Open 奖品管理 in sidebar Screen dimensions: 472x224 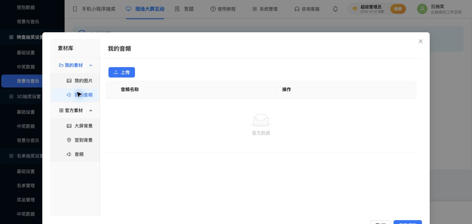coord(26,200)
